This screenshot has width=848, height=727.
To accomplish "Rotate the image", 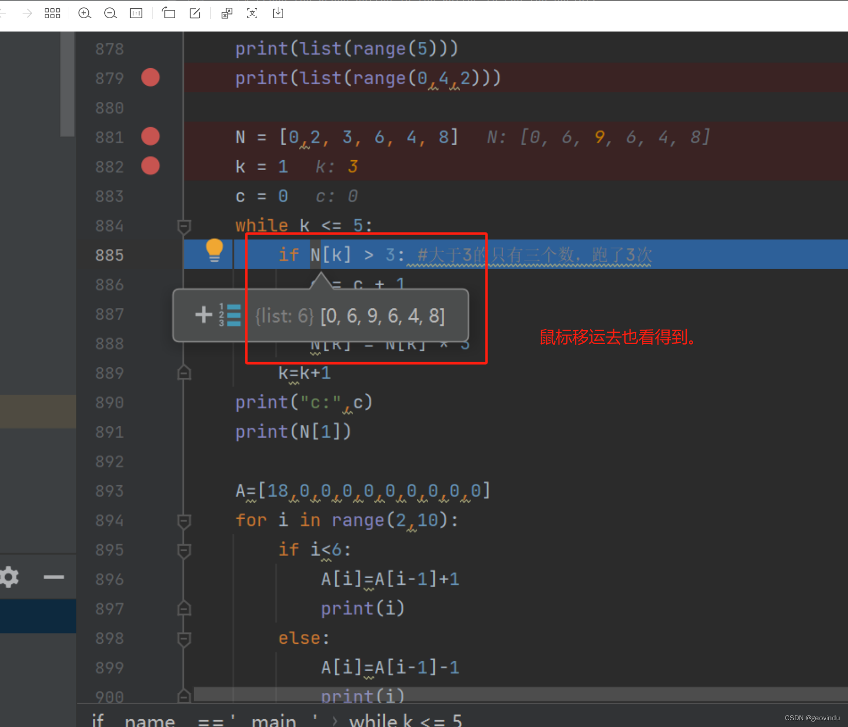I will (x=168, y=13).
